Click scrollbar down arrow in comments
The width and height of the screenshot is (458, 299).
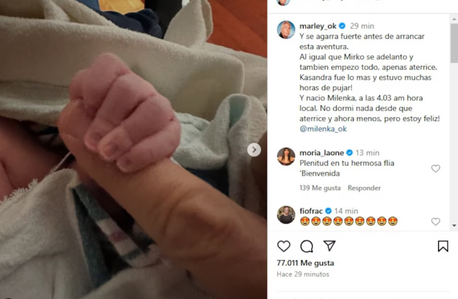click(454, 226)
